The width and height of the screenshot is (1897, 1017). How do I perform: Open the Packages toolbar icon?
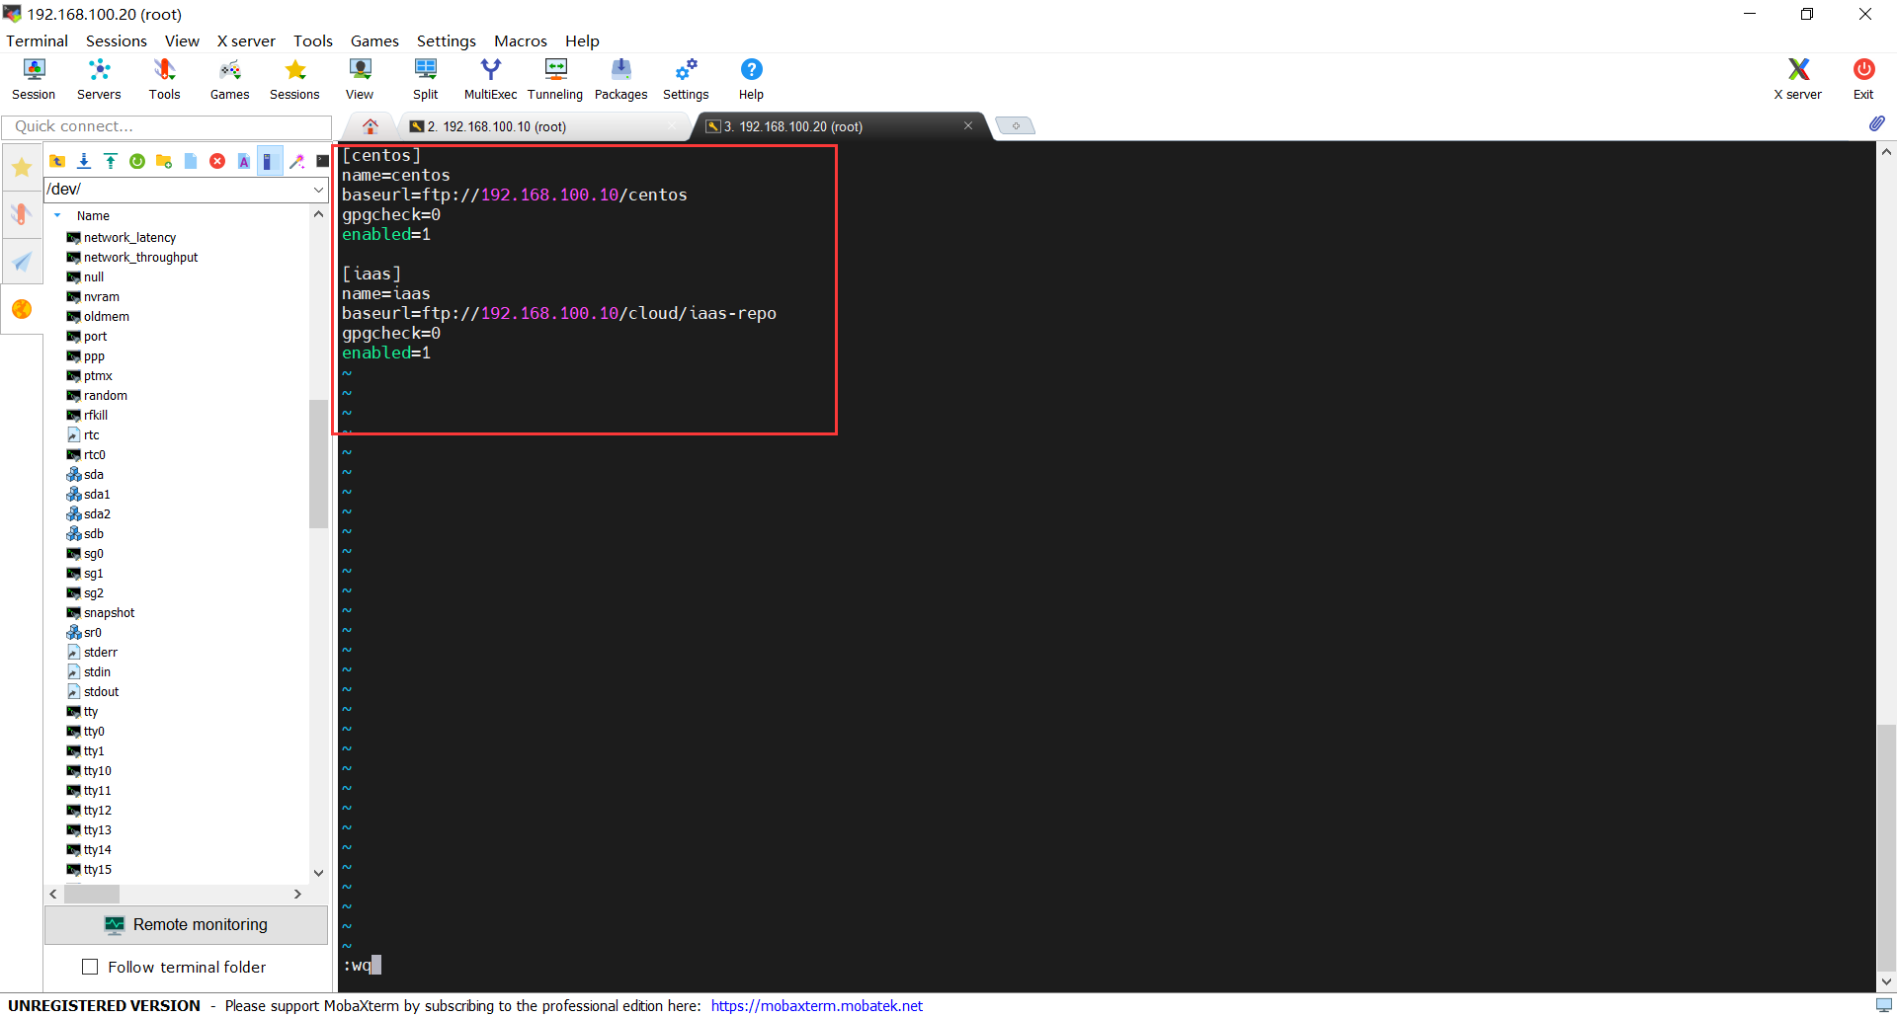(x=620, y=79)
